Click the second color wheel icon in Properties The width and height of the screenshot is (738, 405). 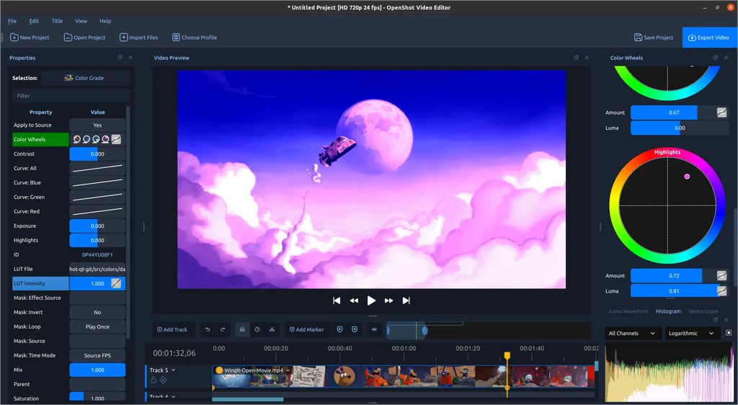point(86,140)
